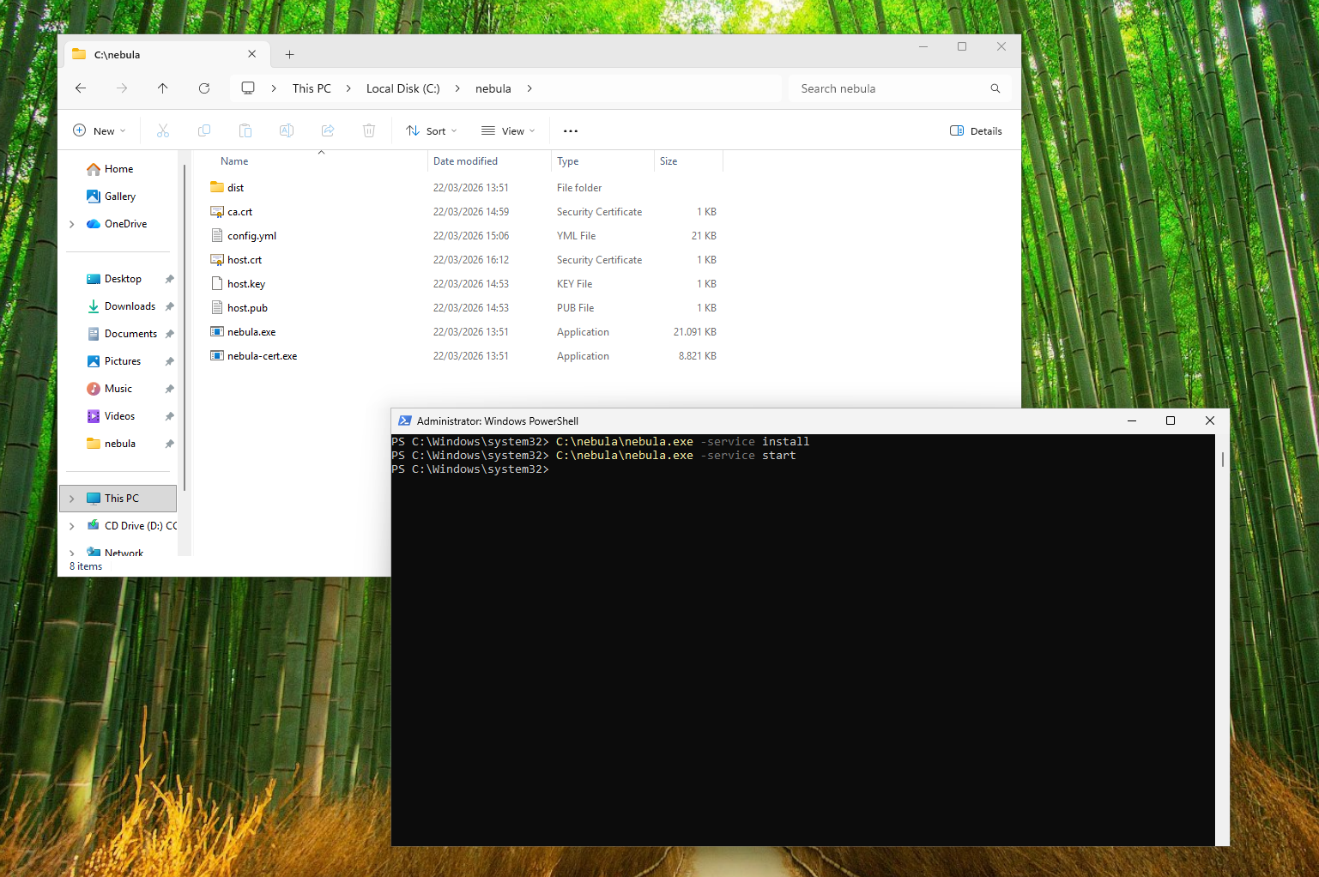Click the Delete trash can icon

369,130
